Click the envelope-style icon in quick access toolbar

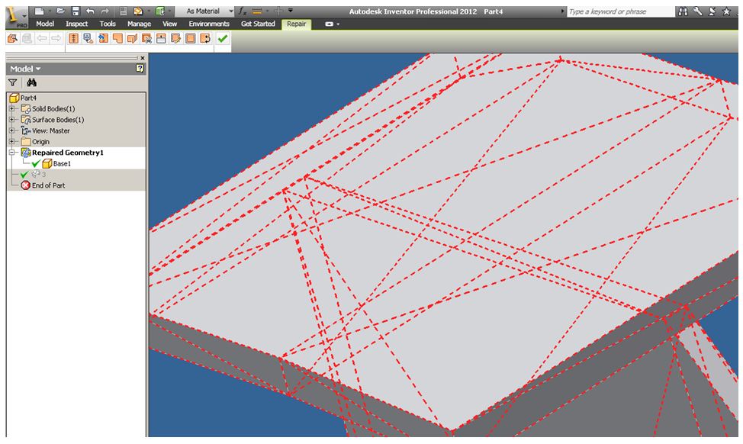[x=138, y=11]
